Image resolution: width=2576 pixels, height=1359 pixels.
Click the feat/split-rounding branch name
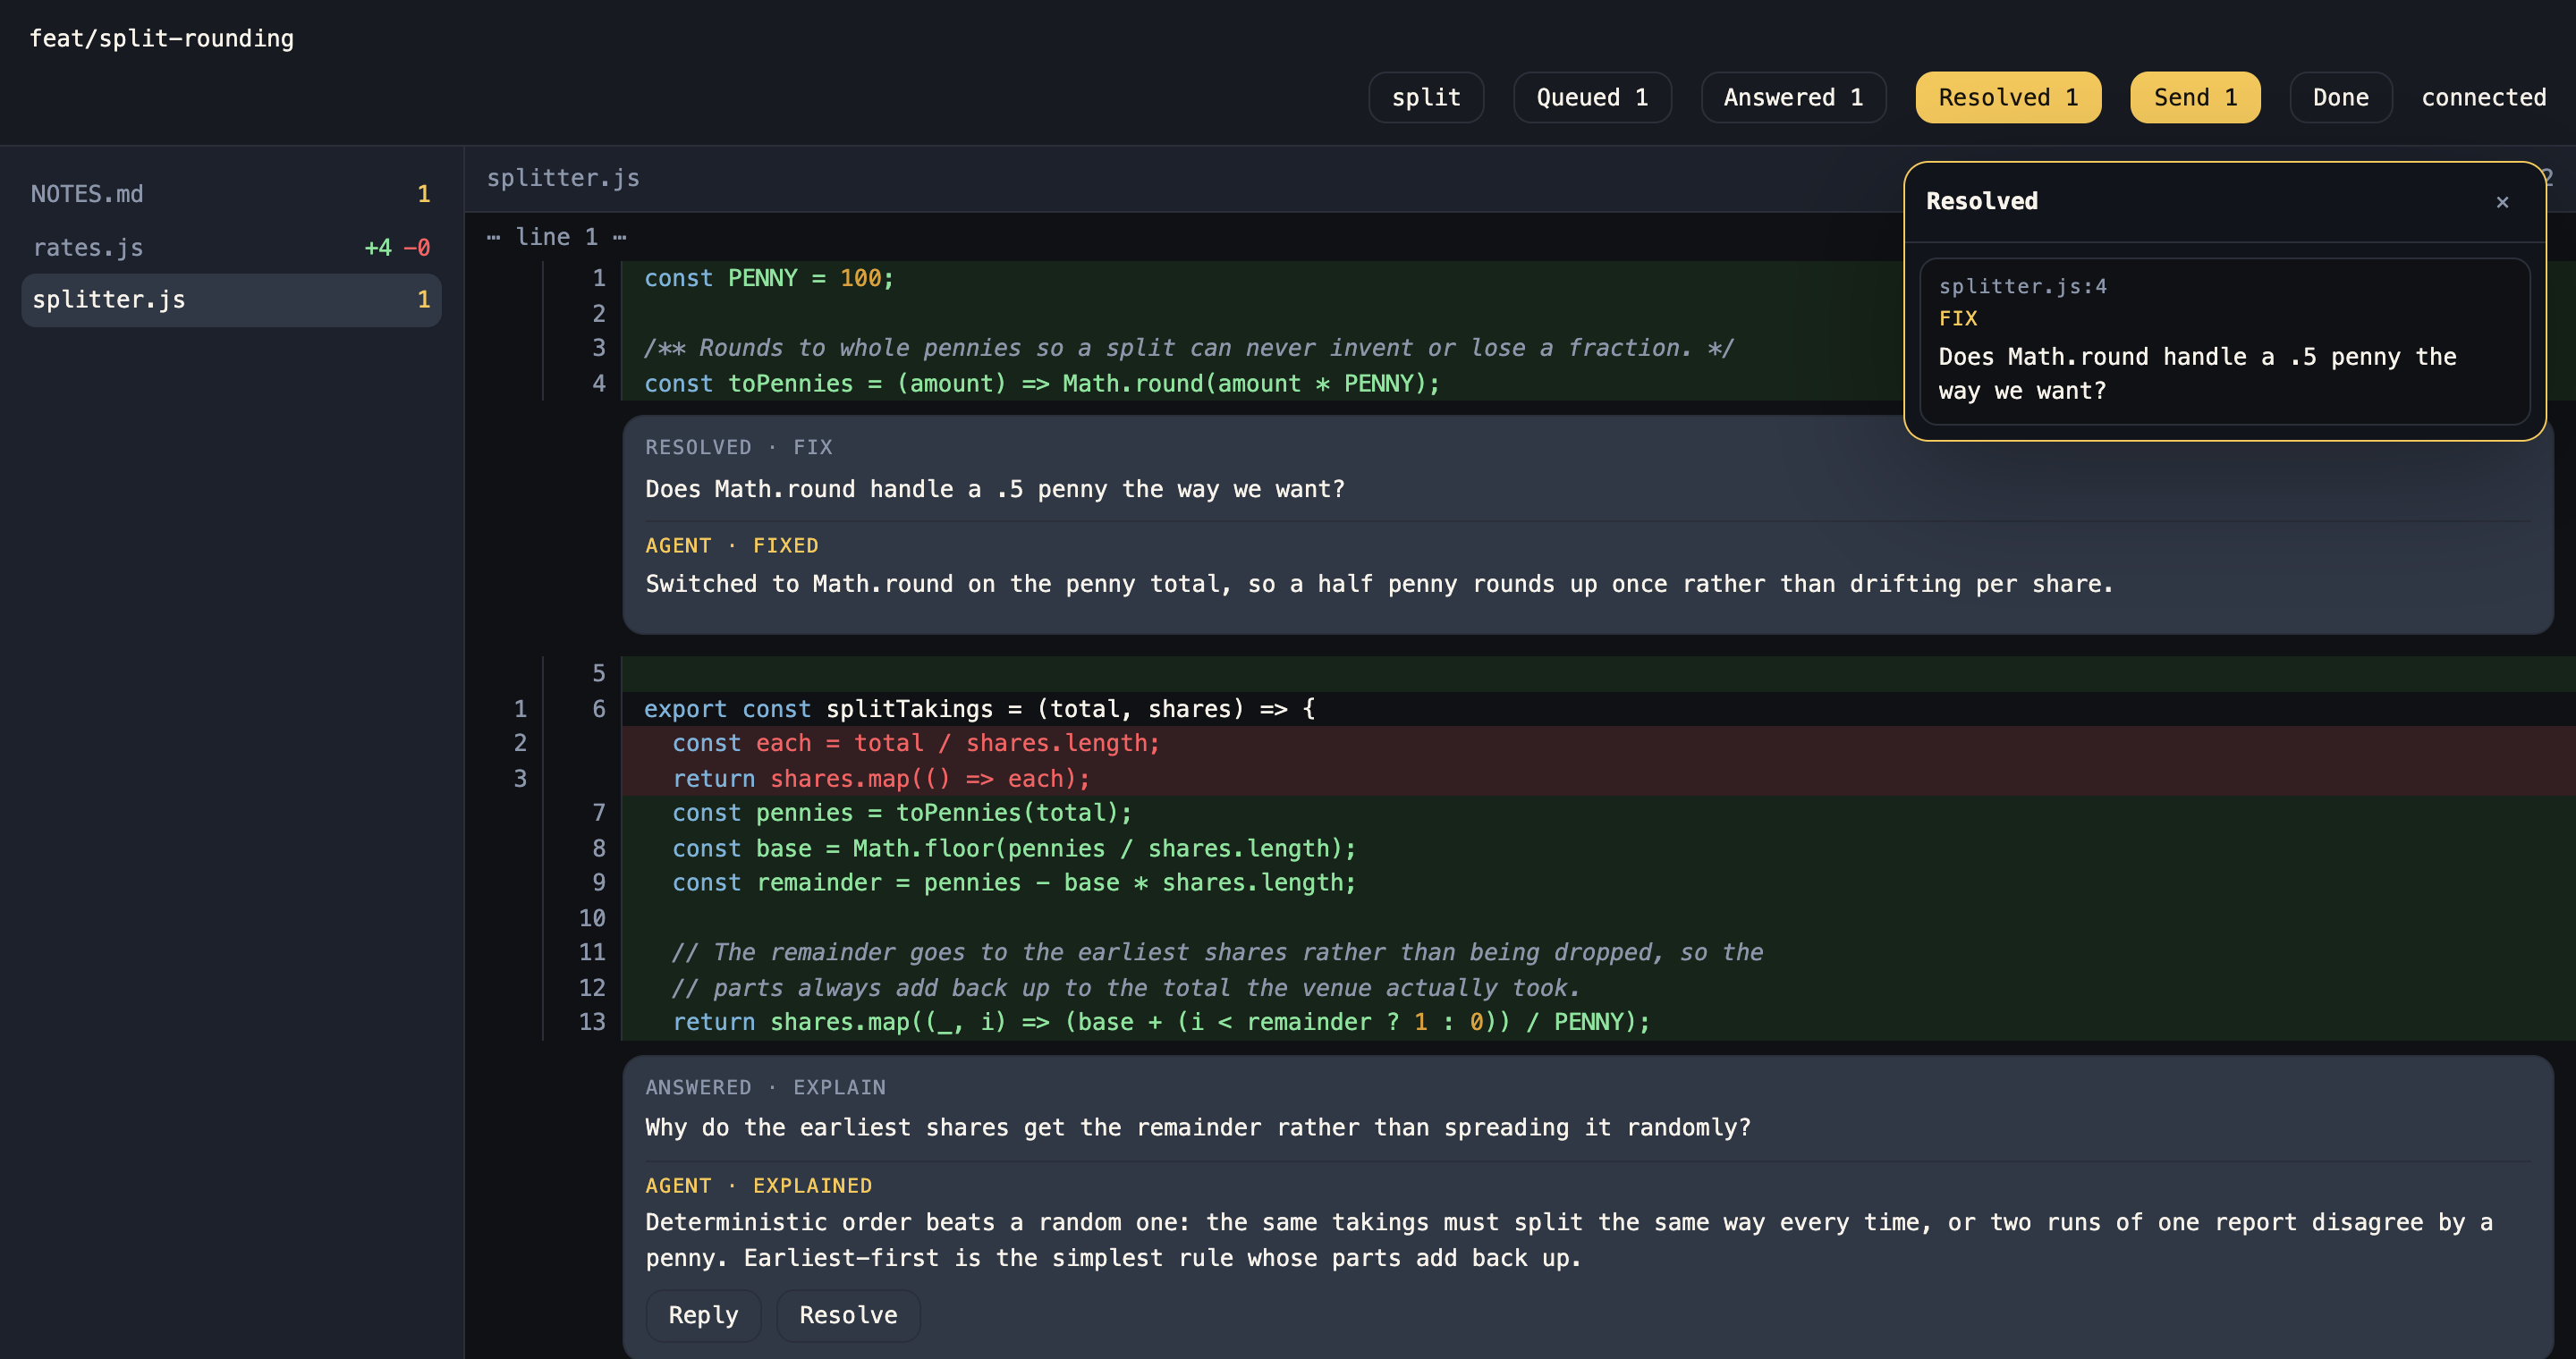(162, 38)
